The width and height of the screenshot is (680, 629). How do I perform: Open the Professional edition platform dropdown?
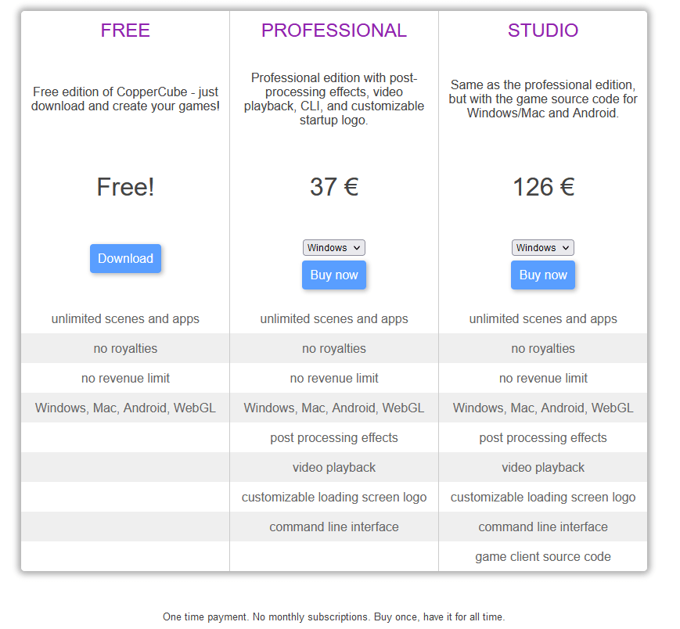(x=334, y=248)
